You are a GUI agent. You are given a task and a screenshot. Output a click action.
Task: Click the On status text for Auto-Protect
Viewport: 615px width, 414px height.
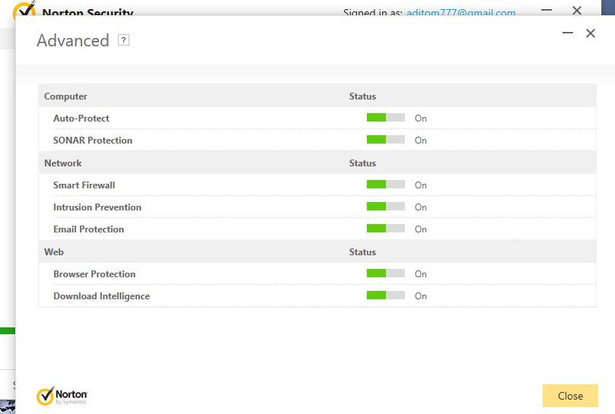click(420, 119)
